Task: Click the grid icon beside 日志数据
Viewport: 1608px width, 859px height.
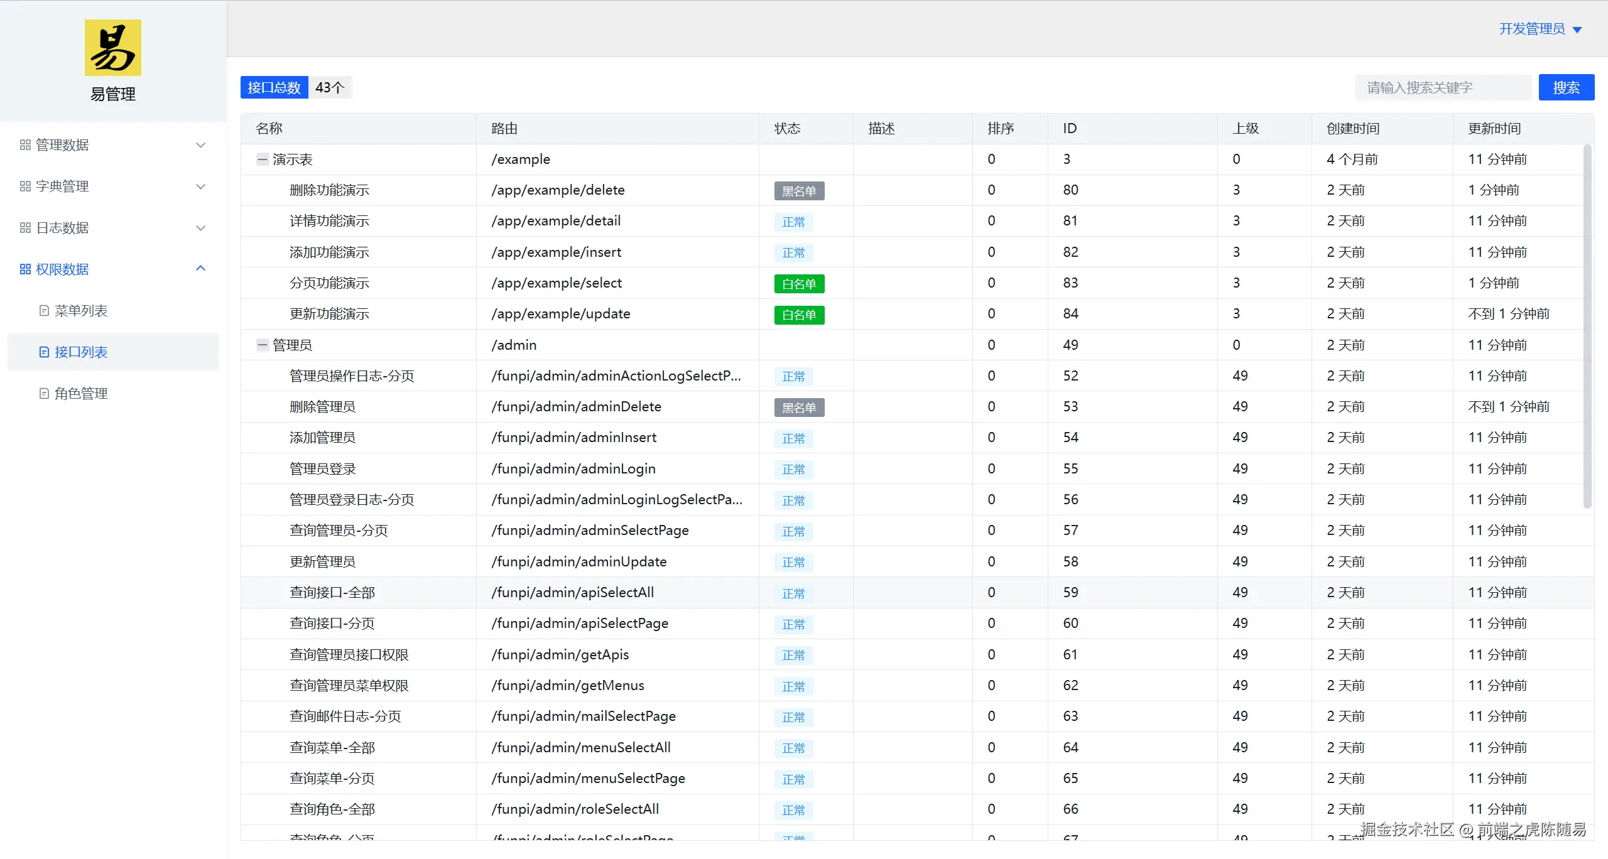Action: pyautogui.click(x=25, y=228)
